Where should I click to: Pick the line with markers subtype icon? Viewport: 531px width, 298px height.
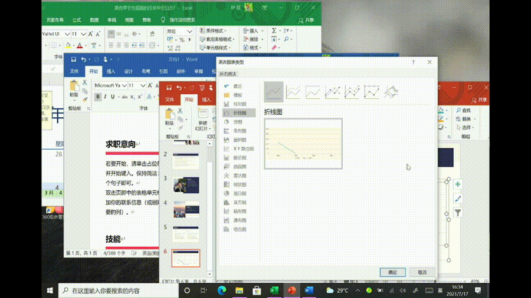point(333,92)
